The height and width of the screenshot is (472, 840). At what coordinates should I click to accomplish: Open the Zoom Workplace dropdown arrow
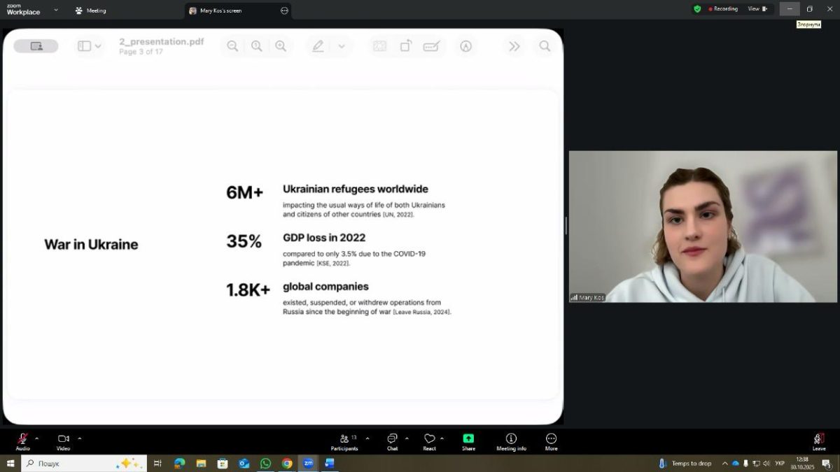[55, 10]
